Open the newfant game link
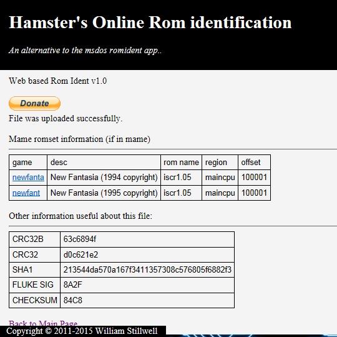337x337 pixels. (26, 193)
